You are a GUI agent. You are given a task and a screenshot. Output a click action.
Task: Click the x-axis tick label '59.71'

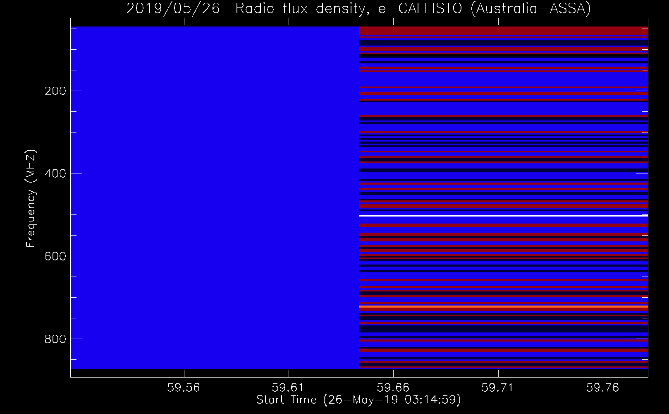tap(498, 388)
